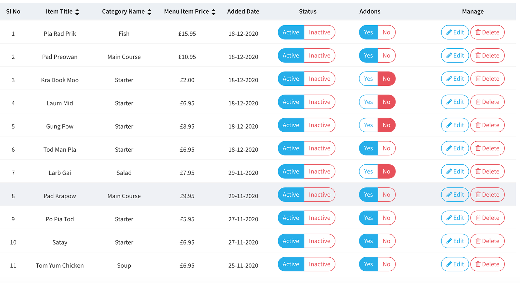This screenshot has height=283, width=520.
Task: Edit Gung Pow menu item
Action: click(455, 125)
